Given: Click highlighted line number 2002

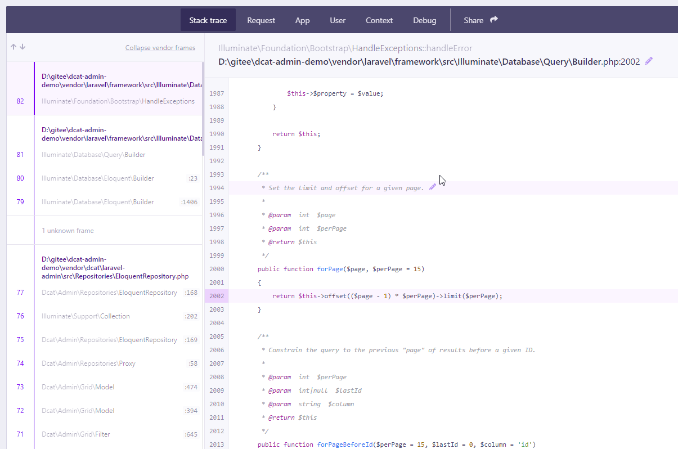Looking at the screenshot, I should (x=216, y=295).
